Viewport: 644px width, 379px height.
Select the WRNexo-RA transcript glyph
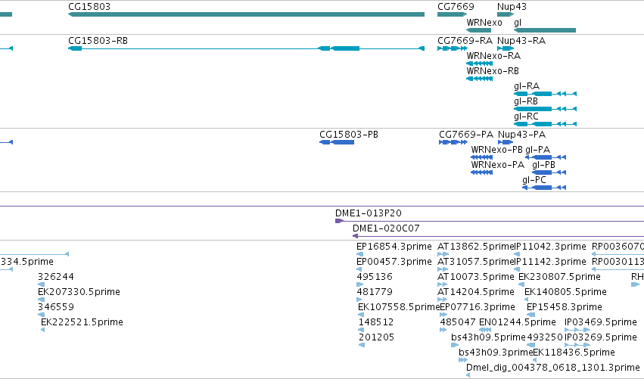pos(479,64)
